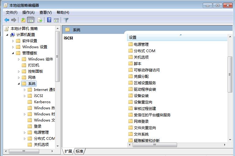
Task: Click the 关机选项 folder icon in settings list
Action: (131, 57)
